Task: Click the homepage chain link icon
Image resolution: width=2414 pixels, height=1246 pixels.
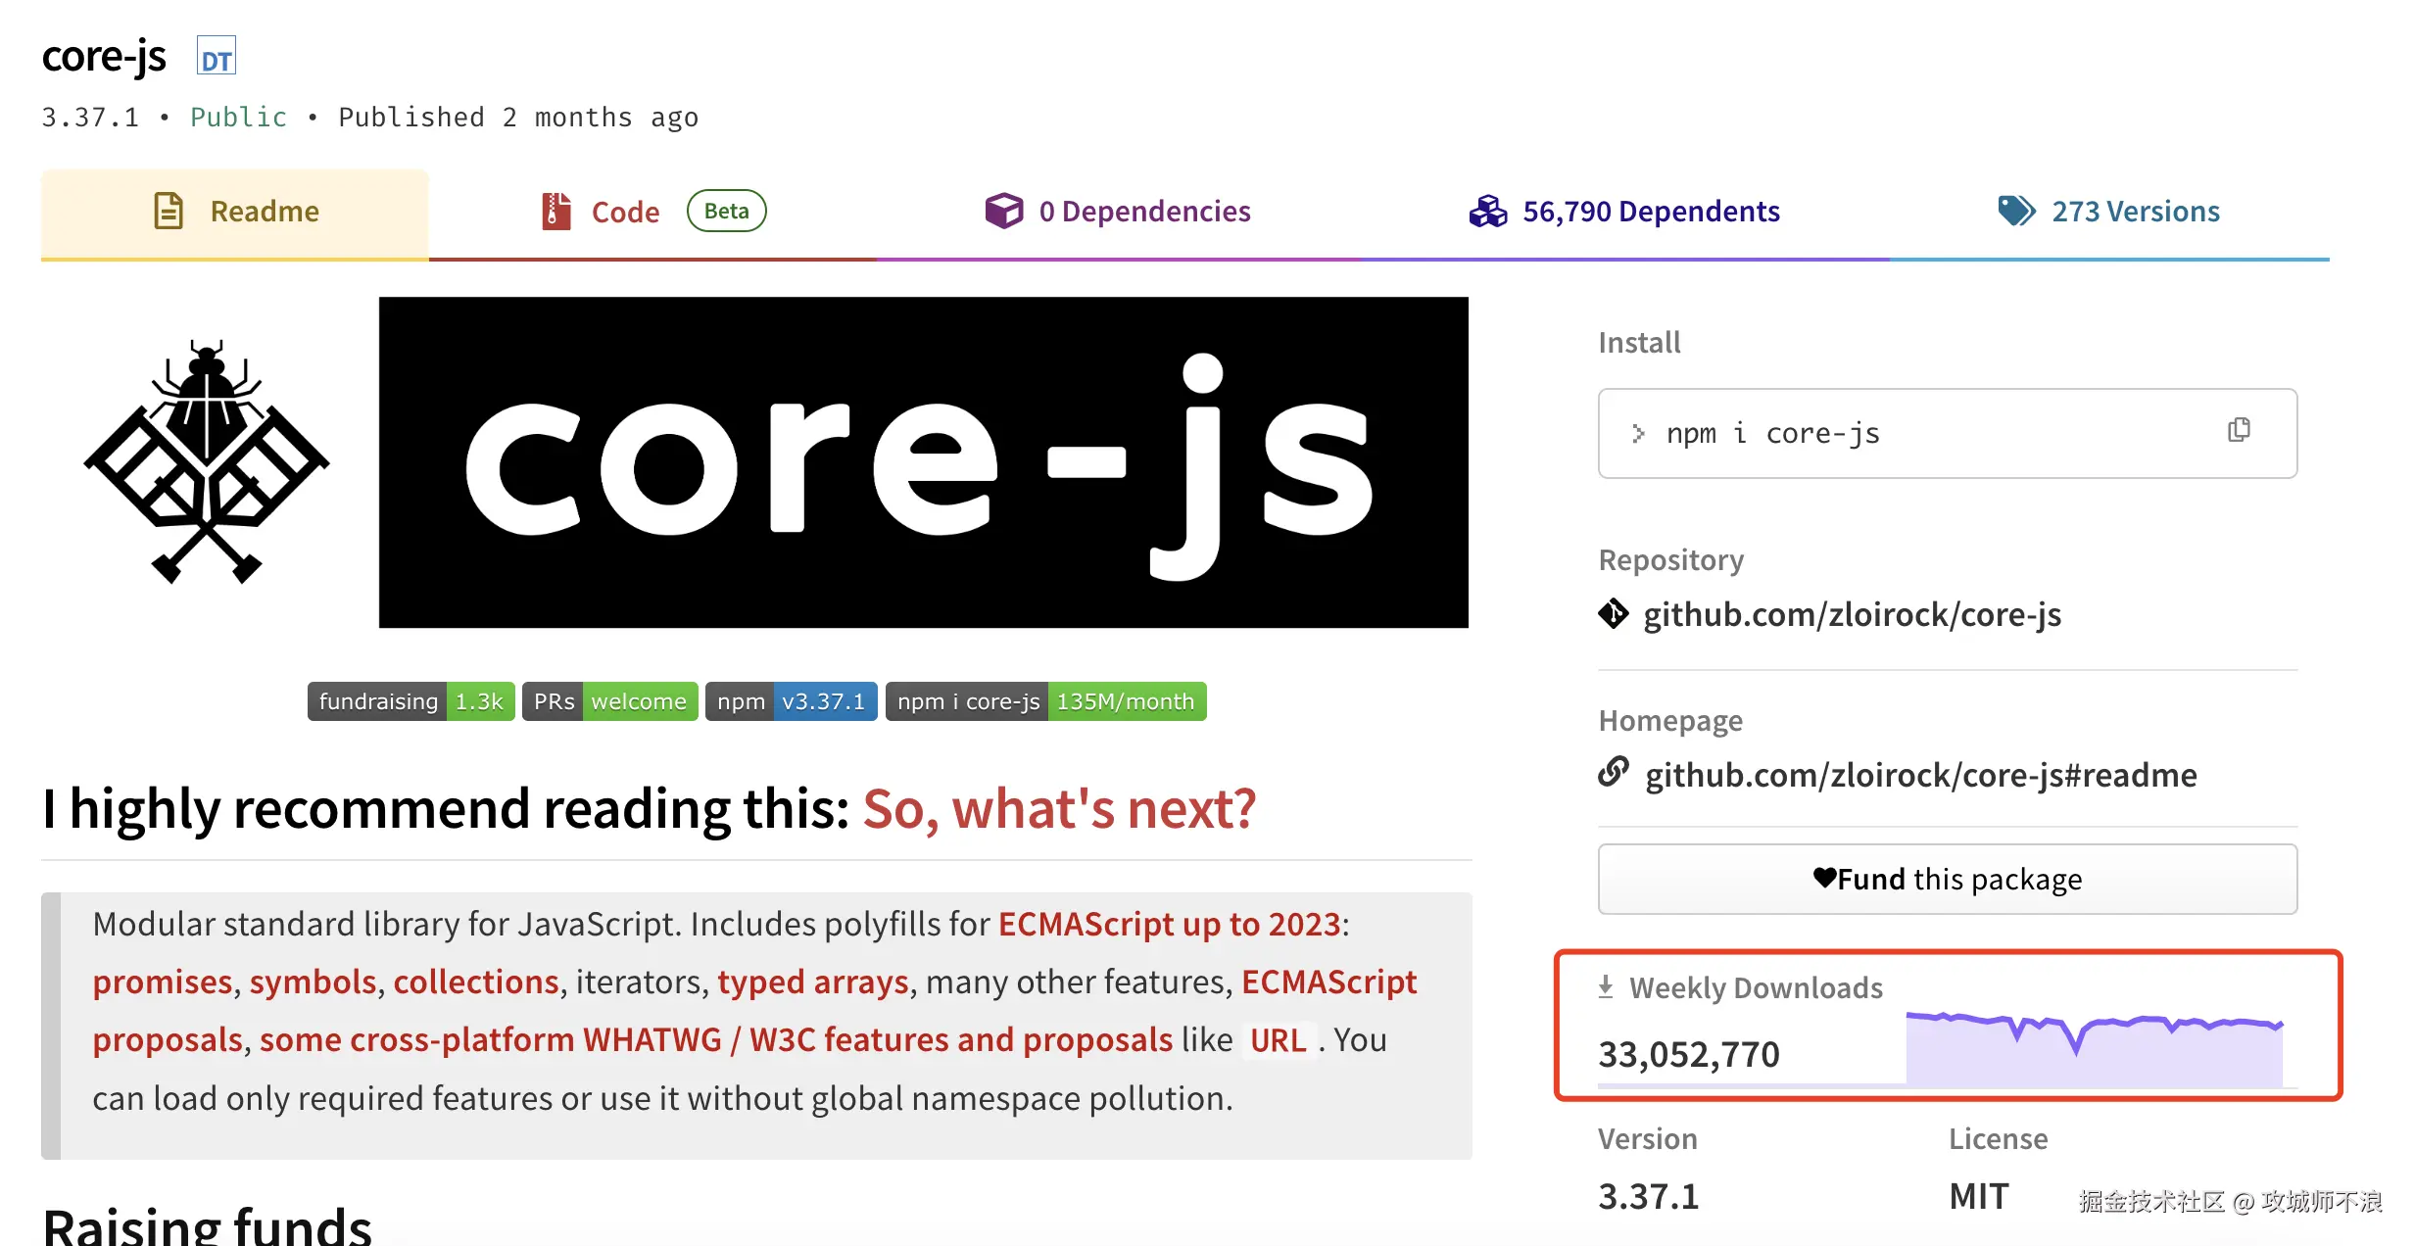Action: click(1614, 773)
